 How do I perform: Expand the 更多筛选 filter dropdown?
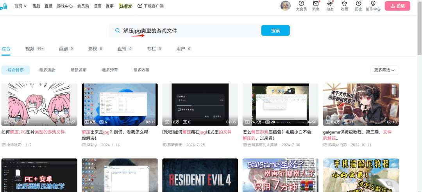(x=384, y=70)
